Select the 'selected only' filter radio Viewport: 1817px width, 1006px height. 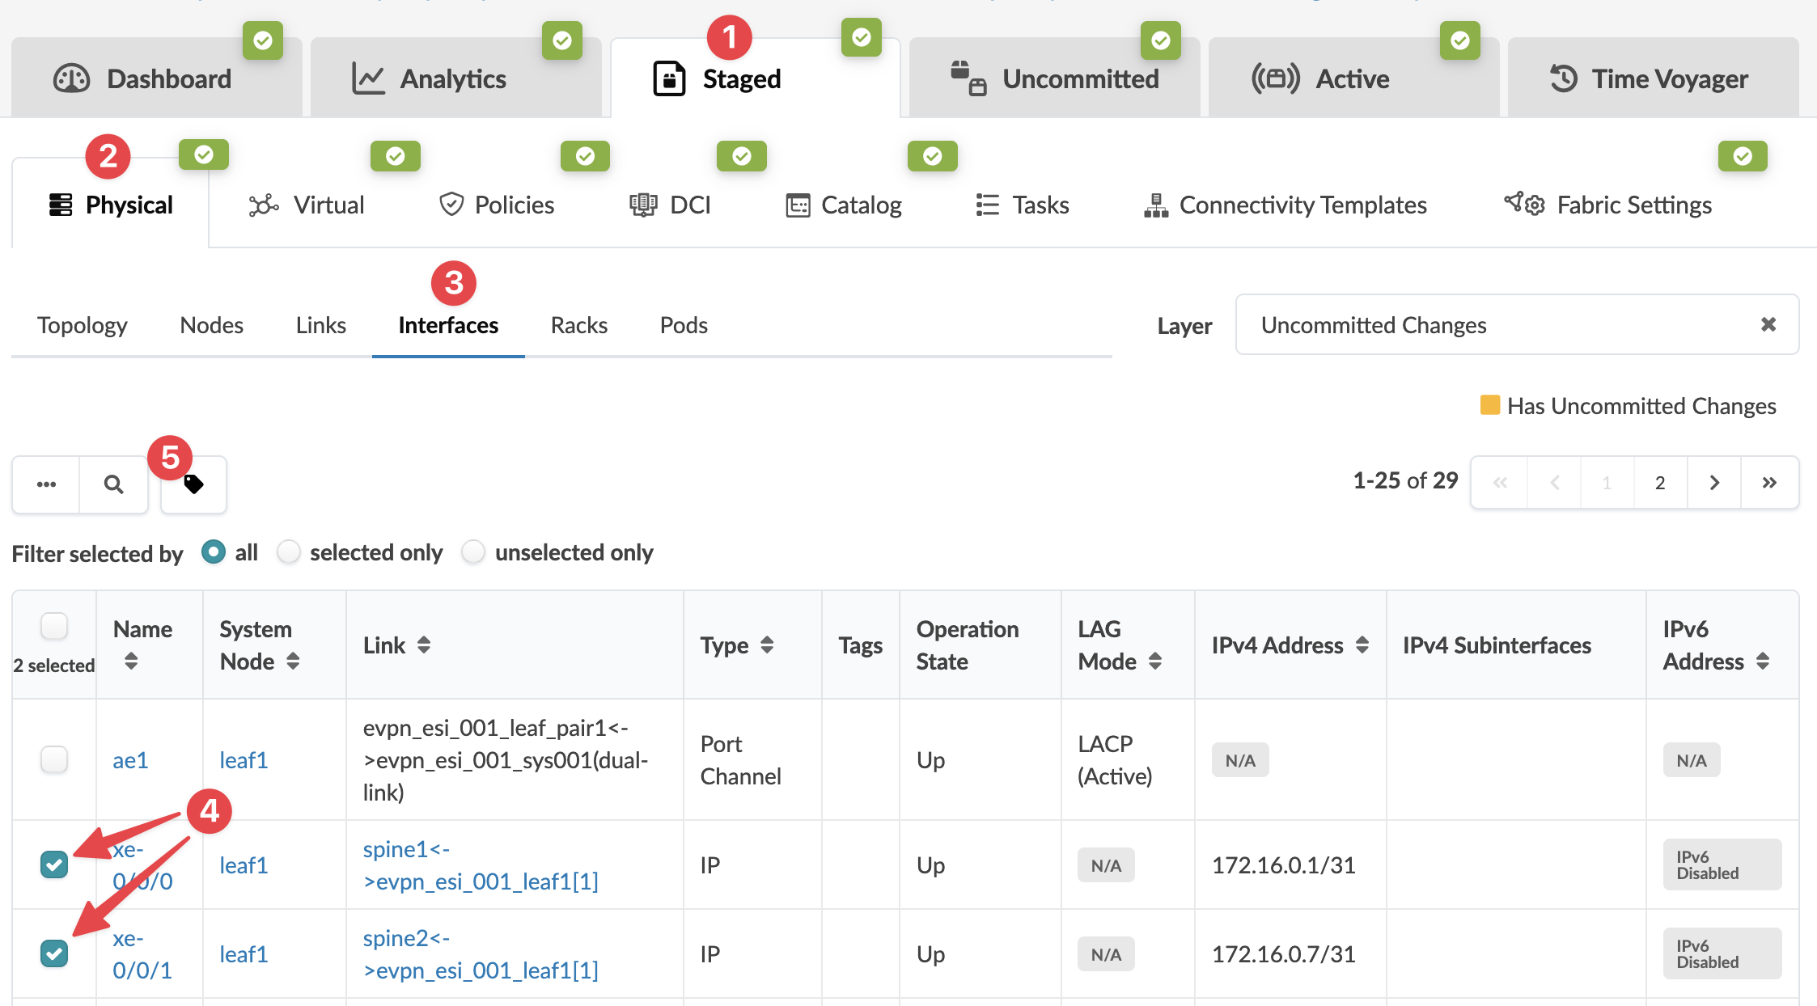[289, 552]
